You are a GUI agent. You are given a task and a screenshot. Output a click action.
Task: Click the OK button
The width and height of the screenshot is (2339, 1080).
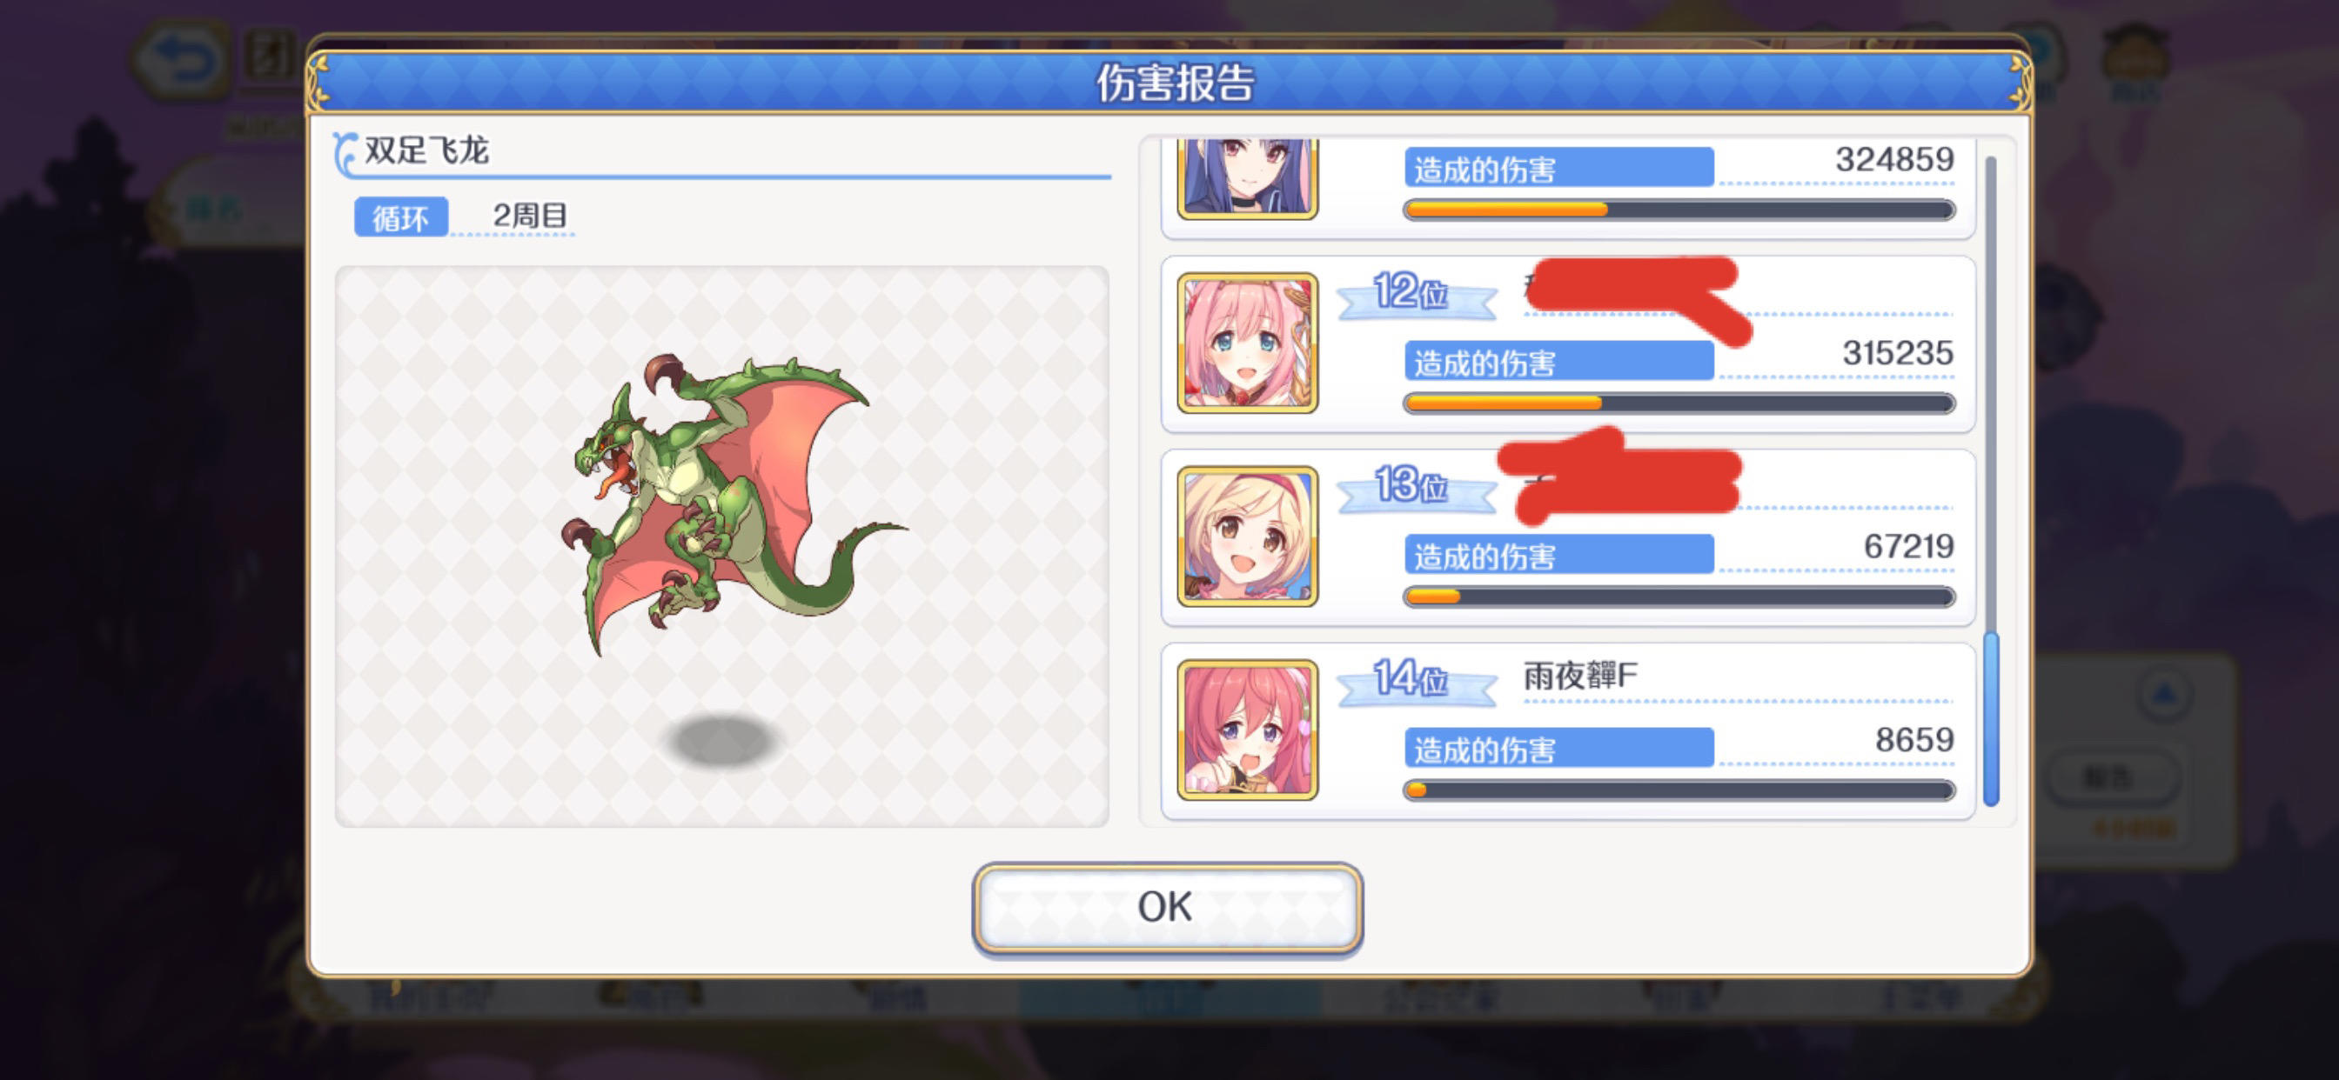click(x=1167, y=908)
